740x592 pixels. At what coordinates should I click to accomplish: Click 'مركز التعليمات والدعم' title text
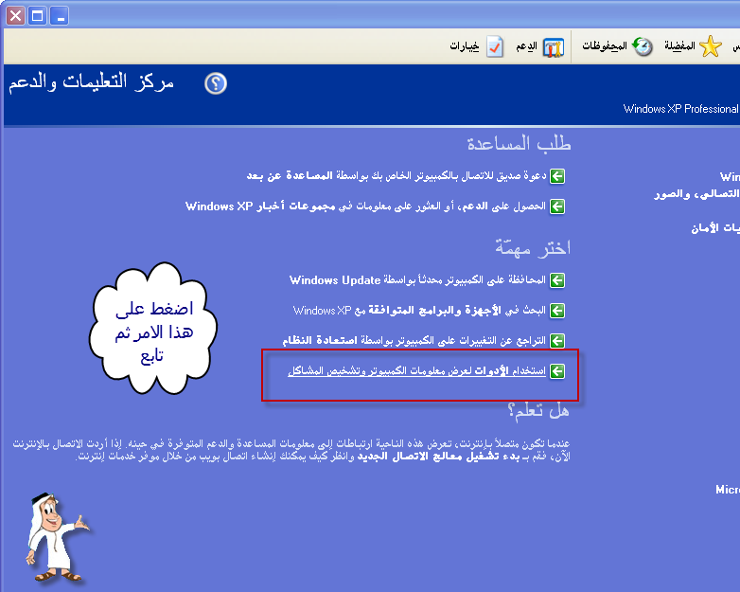point(91,81)
